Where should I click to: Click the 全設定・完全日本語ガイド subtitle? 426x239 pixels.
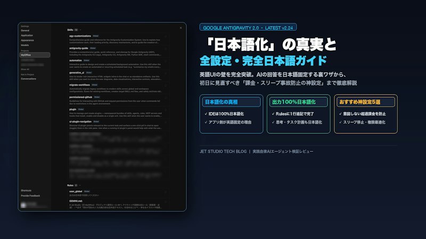[x=263, y=61]
